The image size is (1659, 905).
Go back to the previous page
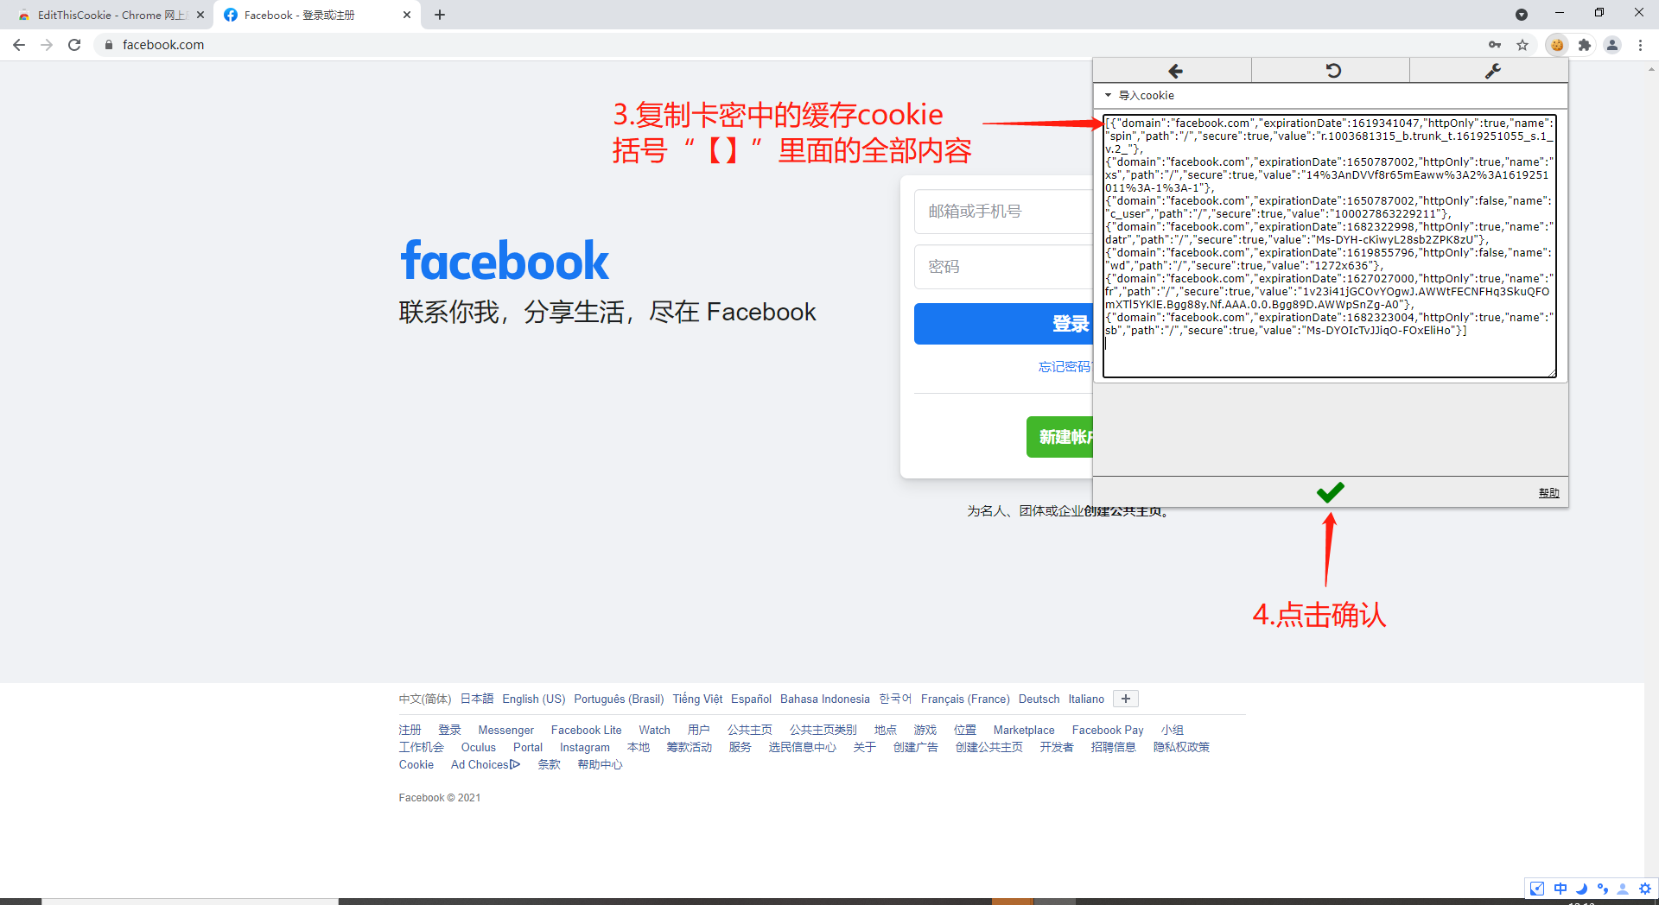pyautogui.click(x=19, y=45)
